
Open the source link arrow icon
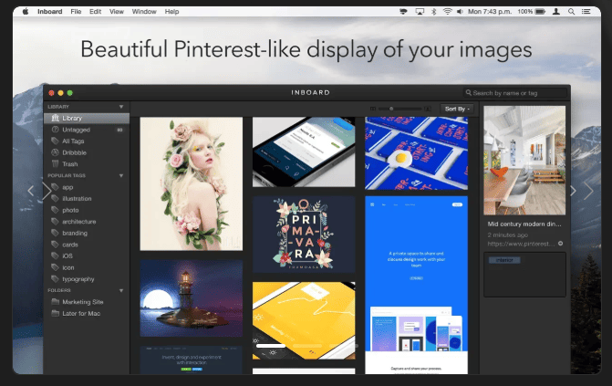[x=561, y=244]
